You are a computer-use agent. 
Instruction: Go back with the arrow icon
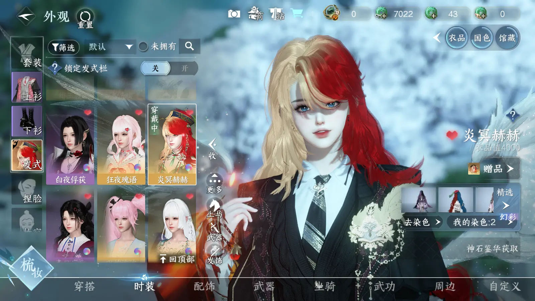(26, 16)
